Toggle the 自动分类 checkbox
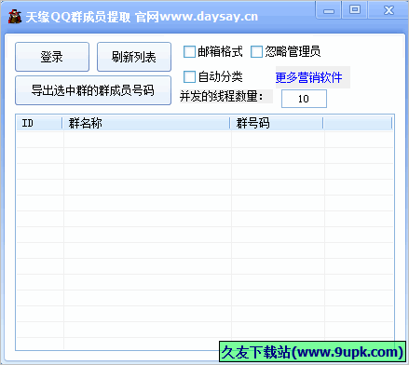The height and width of the screenshot is (365, 409). pyautogui.click(x=189, y=77)
